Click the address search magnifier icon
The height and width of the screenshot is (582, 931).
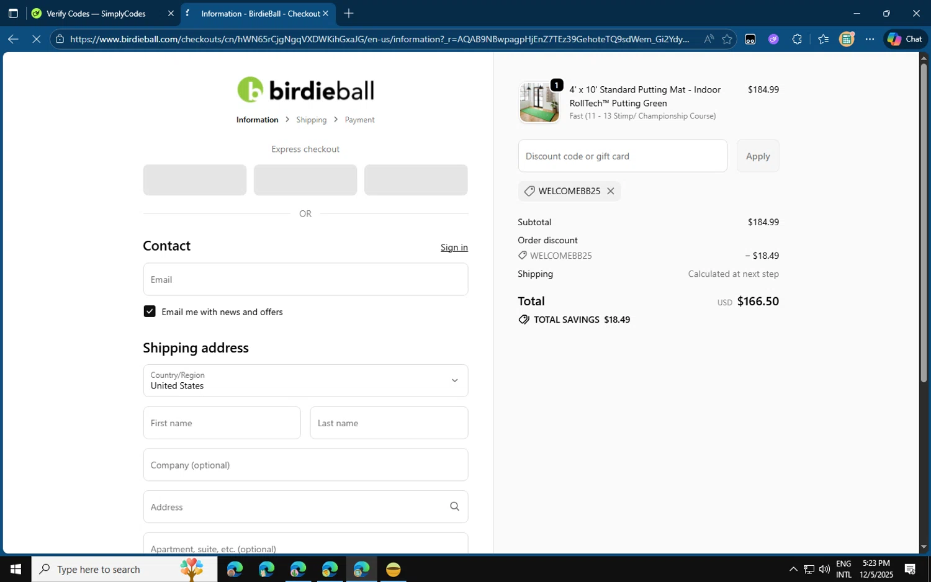454,507
